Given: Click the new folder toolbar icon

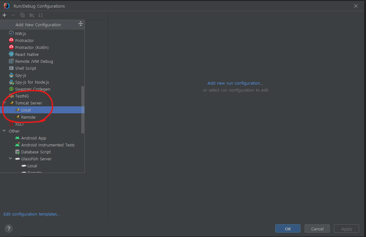Looking at the screenshot, I should pos(32,15).
